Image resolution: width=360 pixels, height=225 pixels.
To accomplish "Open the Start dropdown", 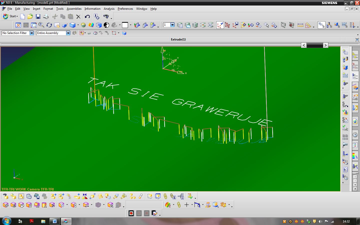I will click(x=10, y=16).
